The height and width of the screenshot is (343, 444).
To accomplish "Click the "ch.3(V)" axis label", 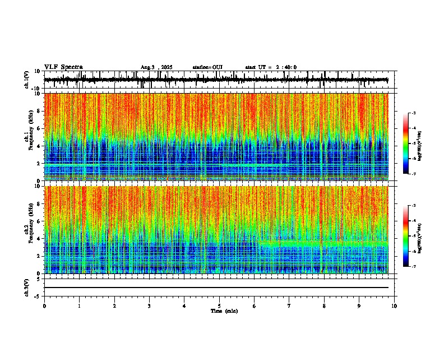I will tap(27, 288).
